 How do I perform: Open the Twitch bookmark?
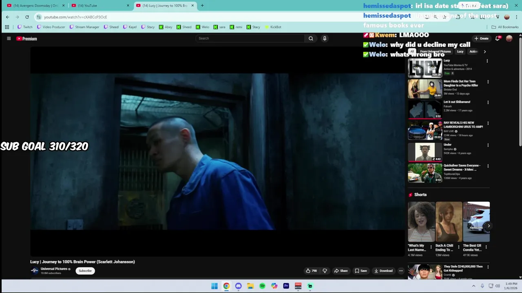click(x=25, y=27)
